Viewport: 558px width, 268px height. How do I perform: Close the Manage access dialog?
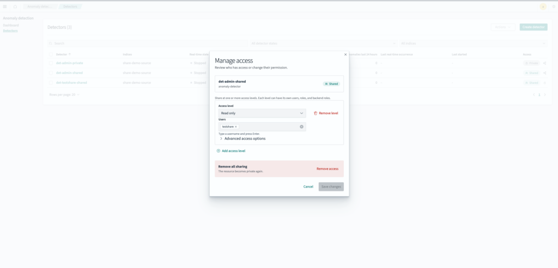345,55
